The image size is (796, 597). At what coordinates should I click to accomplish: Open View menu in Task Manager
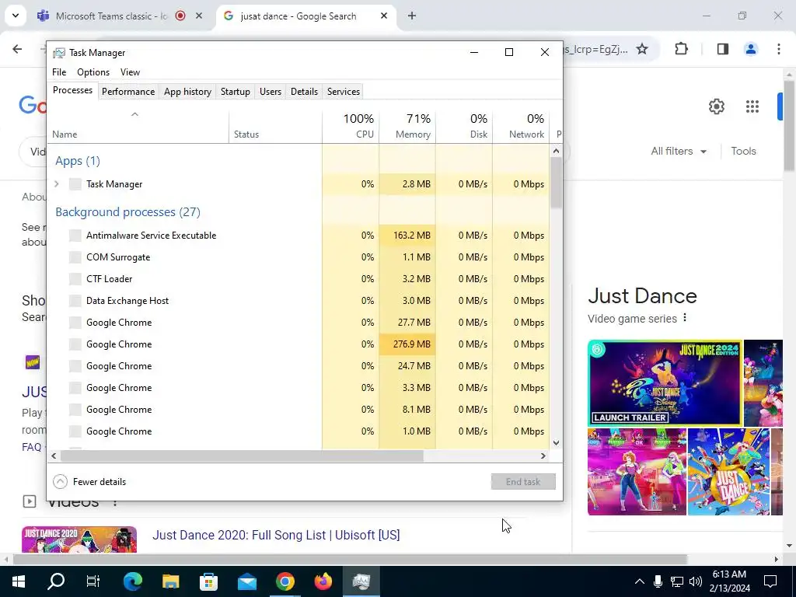(x=130, y=72)
